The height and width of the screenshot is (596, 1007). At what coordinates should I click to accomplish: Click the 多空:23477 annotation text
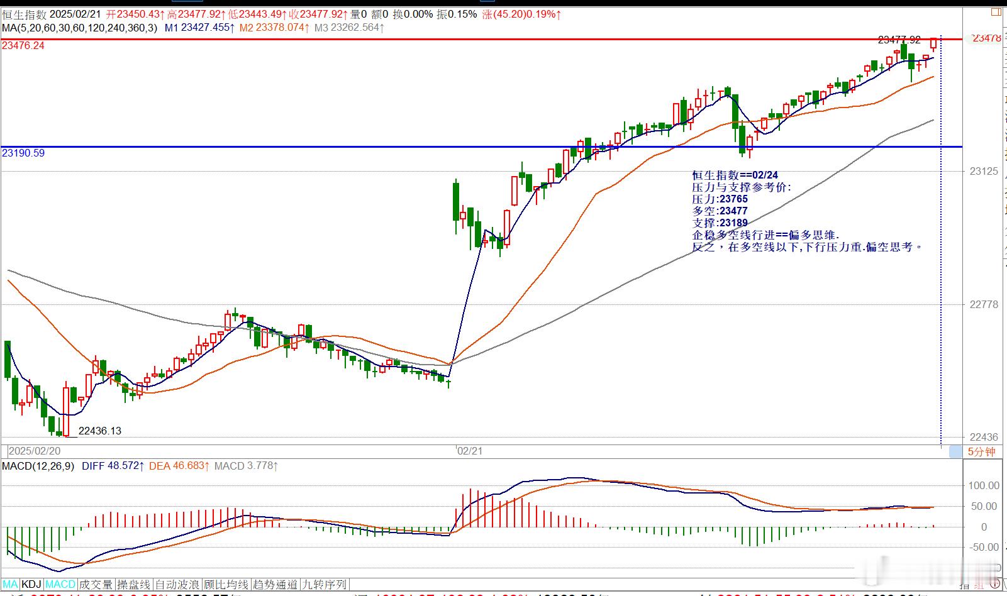[x=720, y=211]
